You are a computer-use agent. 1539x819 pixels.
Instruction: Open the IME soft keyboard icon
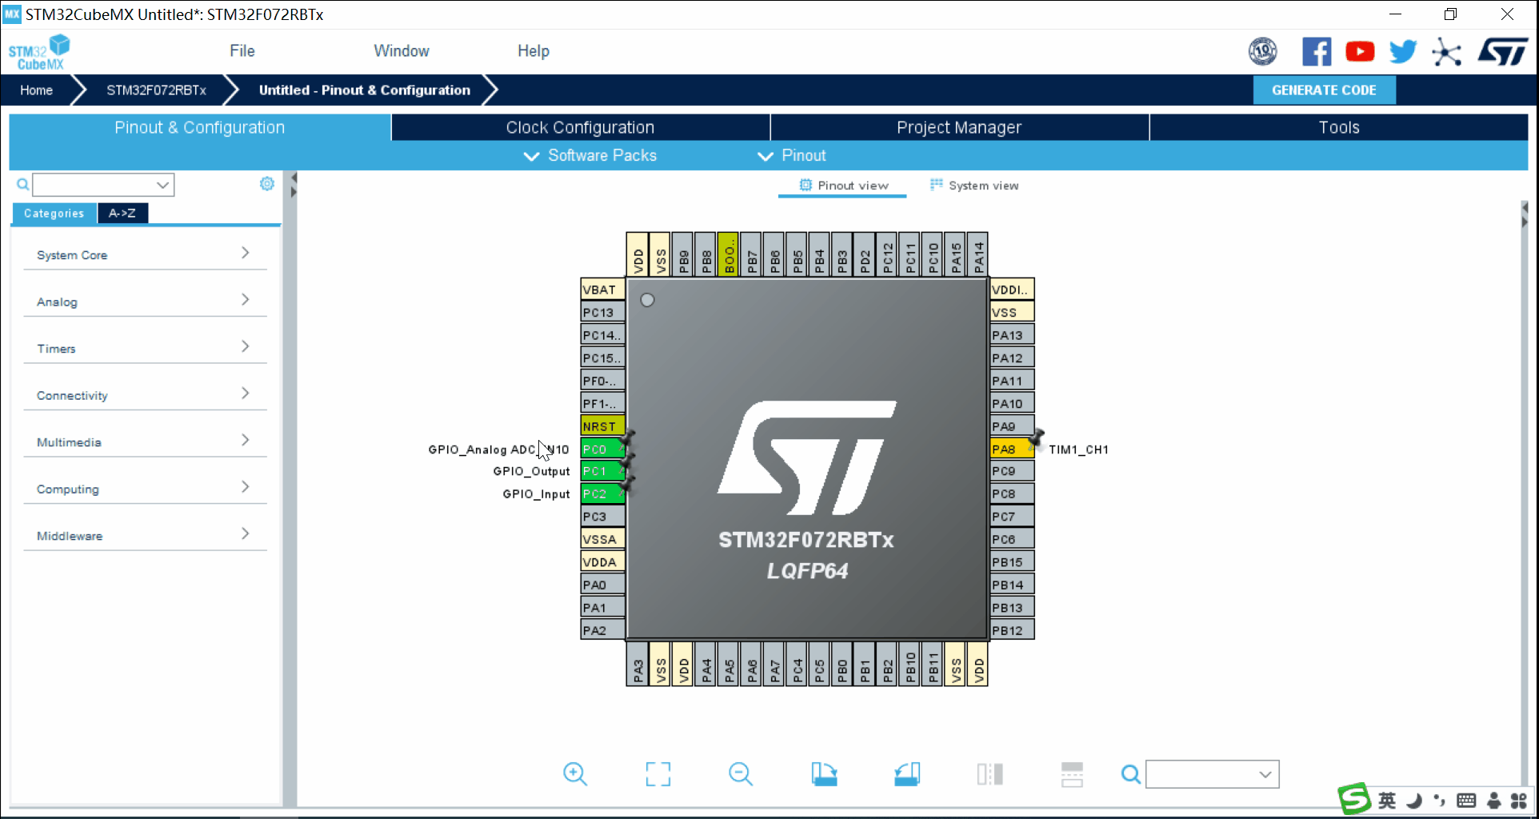tap(1466, 801)
